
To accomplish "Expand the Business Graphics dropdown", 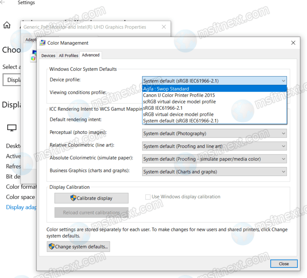I will (283, 172).
